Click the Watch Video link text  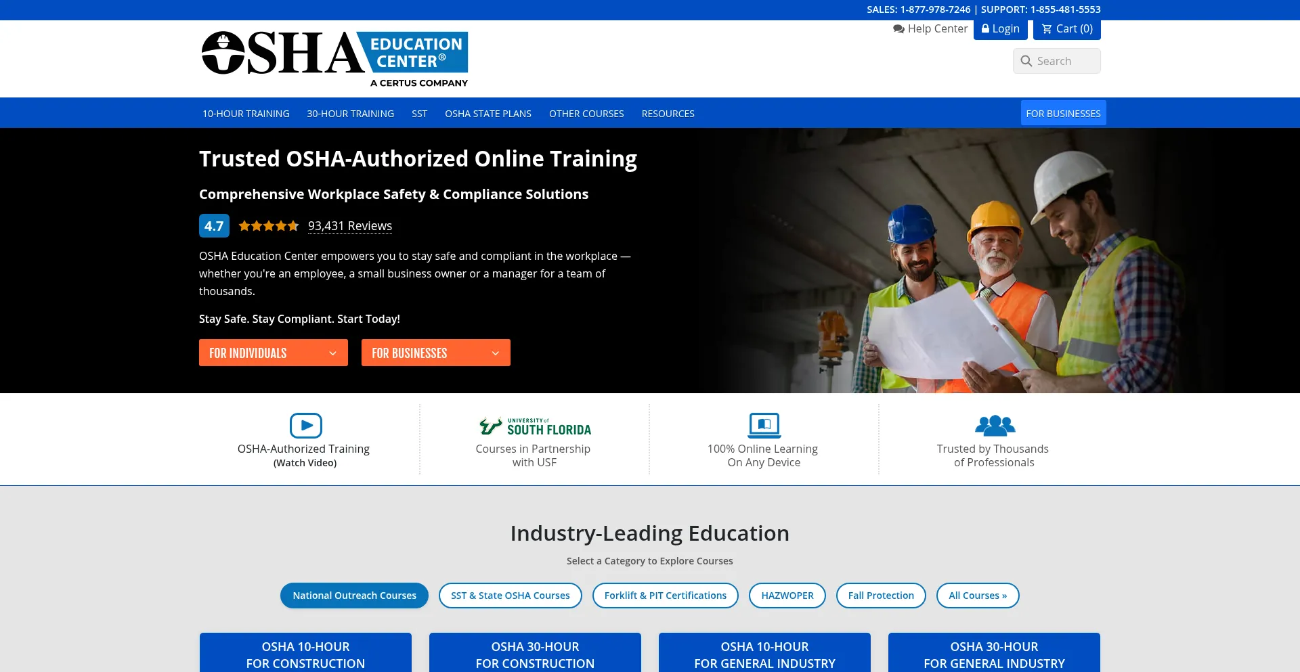point(305,463)
